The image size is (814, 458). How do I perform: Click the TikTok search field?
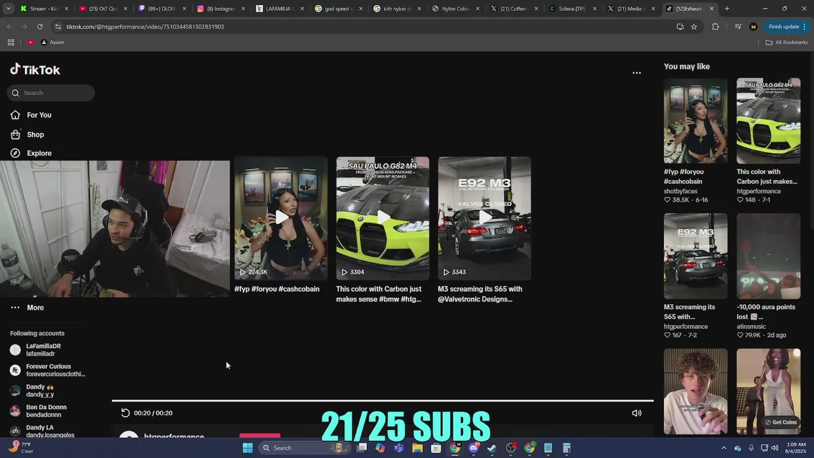pyautogui.click(x=51, y=93)
